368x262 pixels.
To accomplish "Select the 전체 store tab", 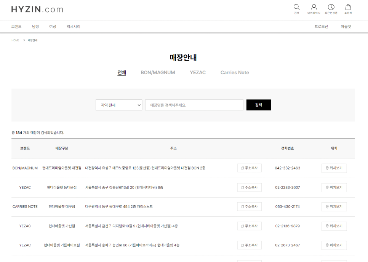I will pyautogui.click(x=122, y=72).
